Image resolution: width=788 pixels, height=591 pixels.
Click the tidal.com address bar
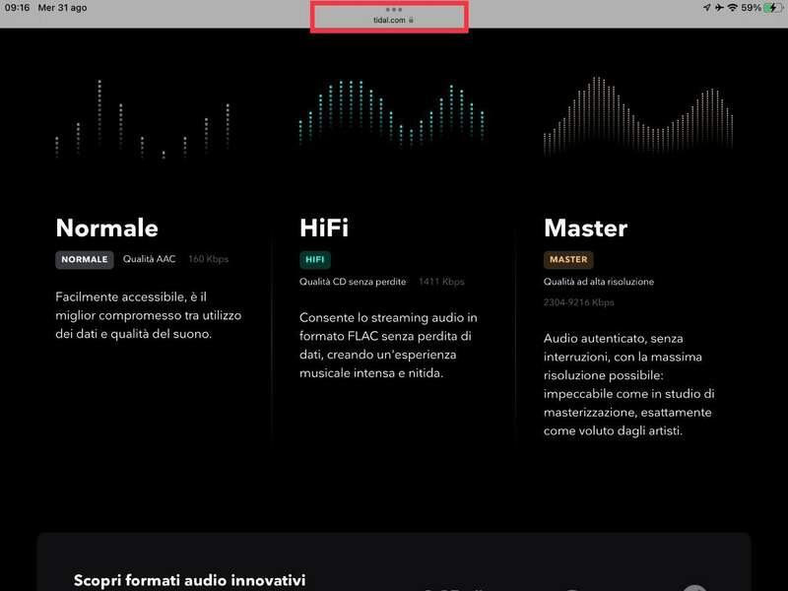tap(389, 19)
